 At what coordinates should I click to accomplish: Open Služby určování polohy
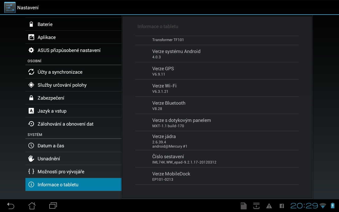(73, 85)
